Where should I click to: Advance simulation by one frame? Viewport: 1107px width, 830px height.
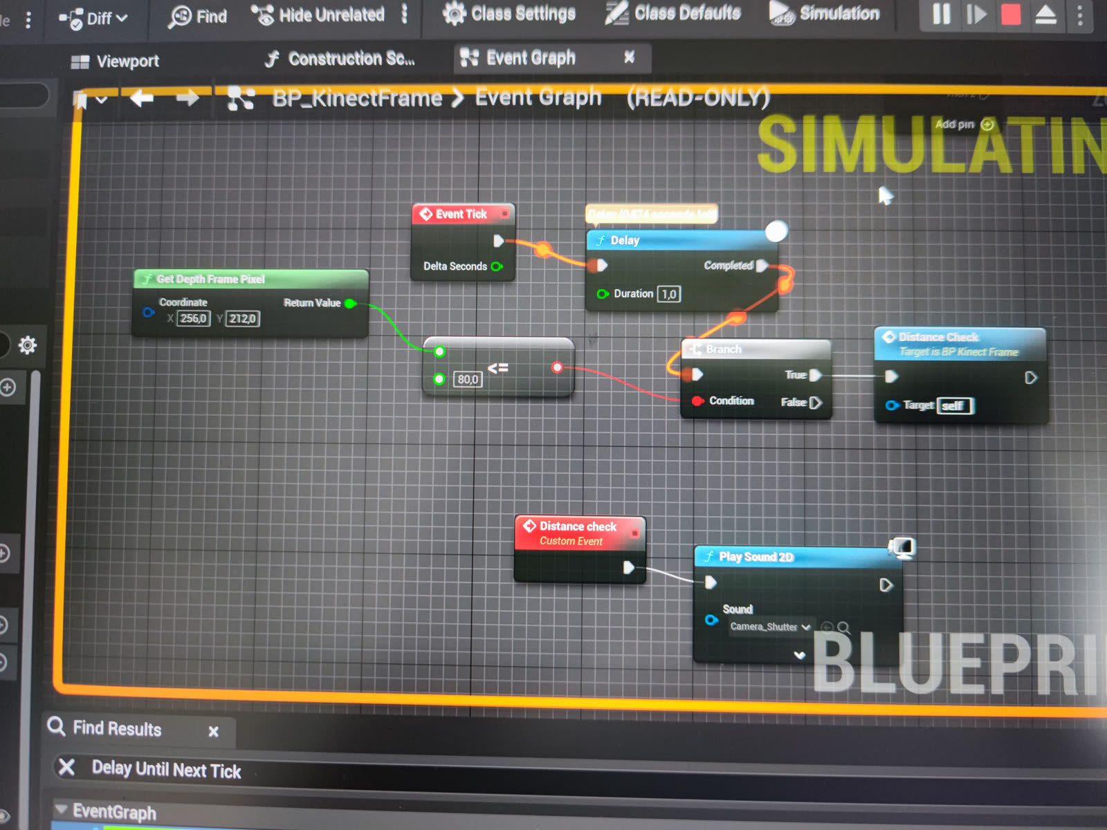point(976,14)
